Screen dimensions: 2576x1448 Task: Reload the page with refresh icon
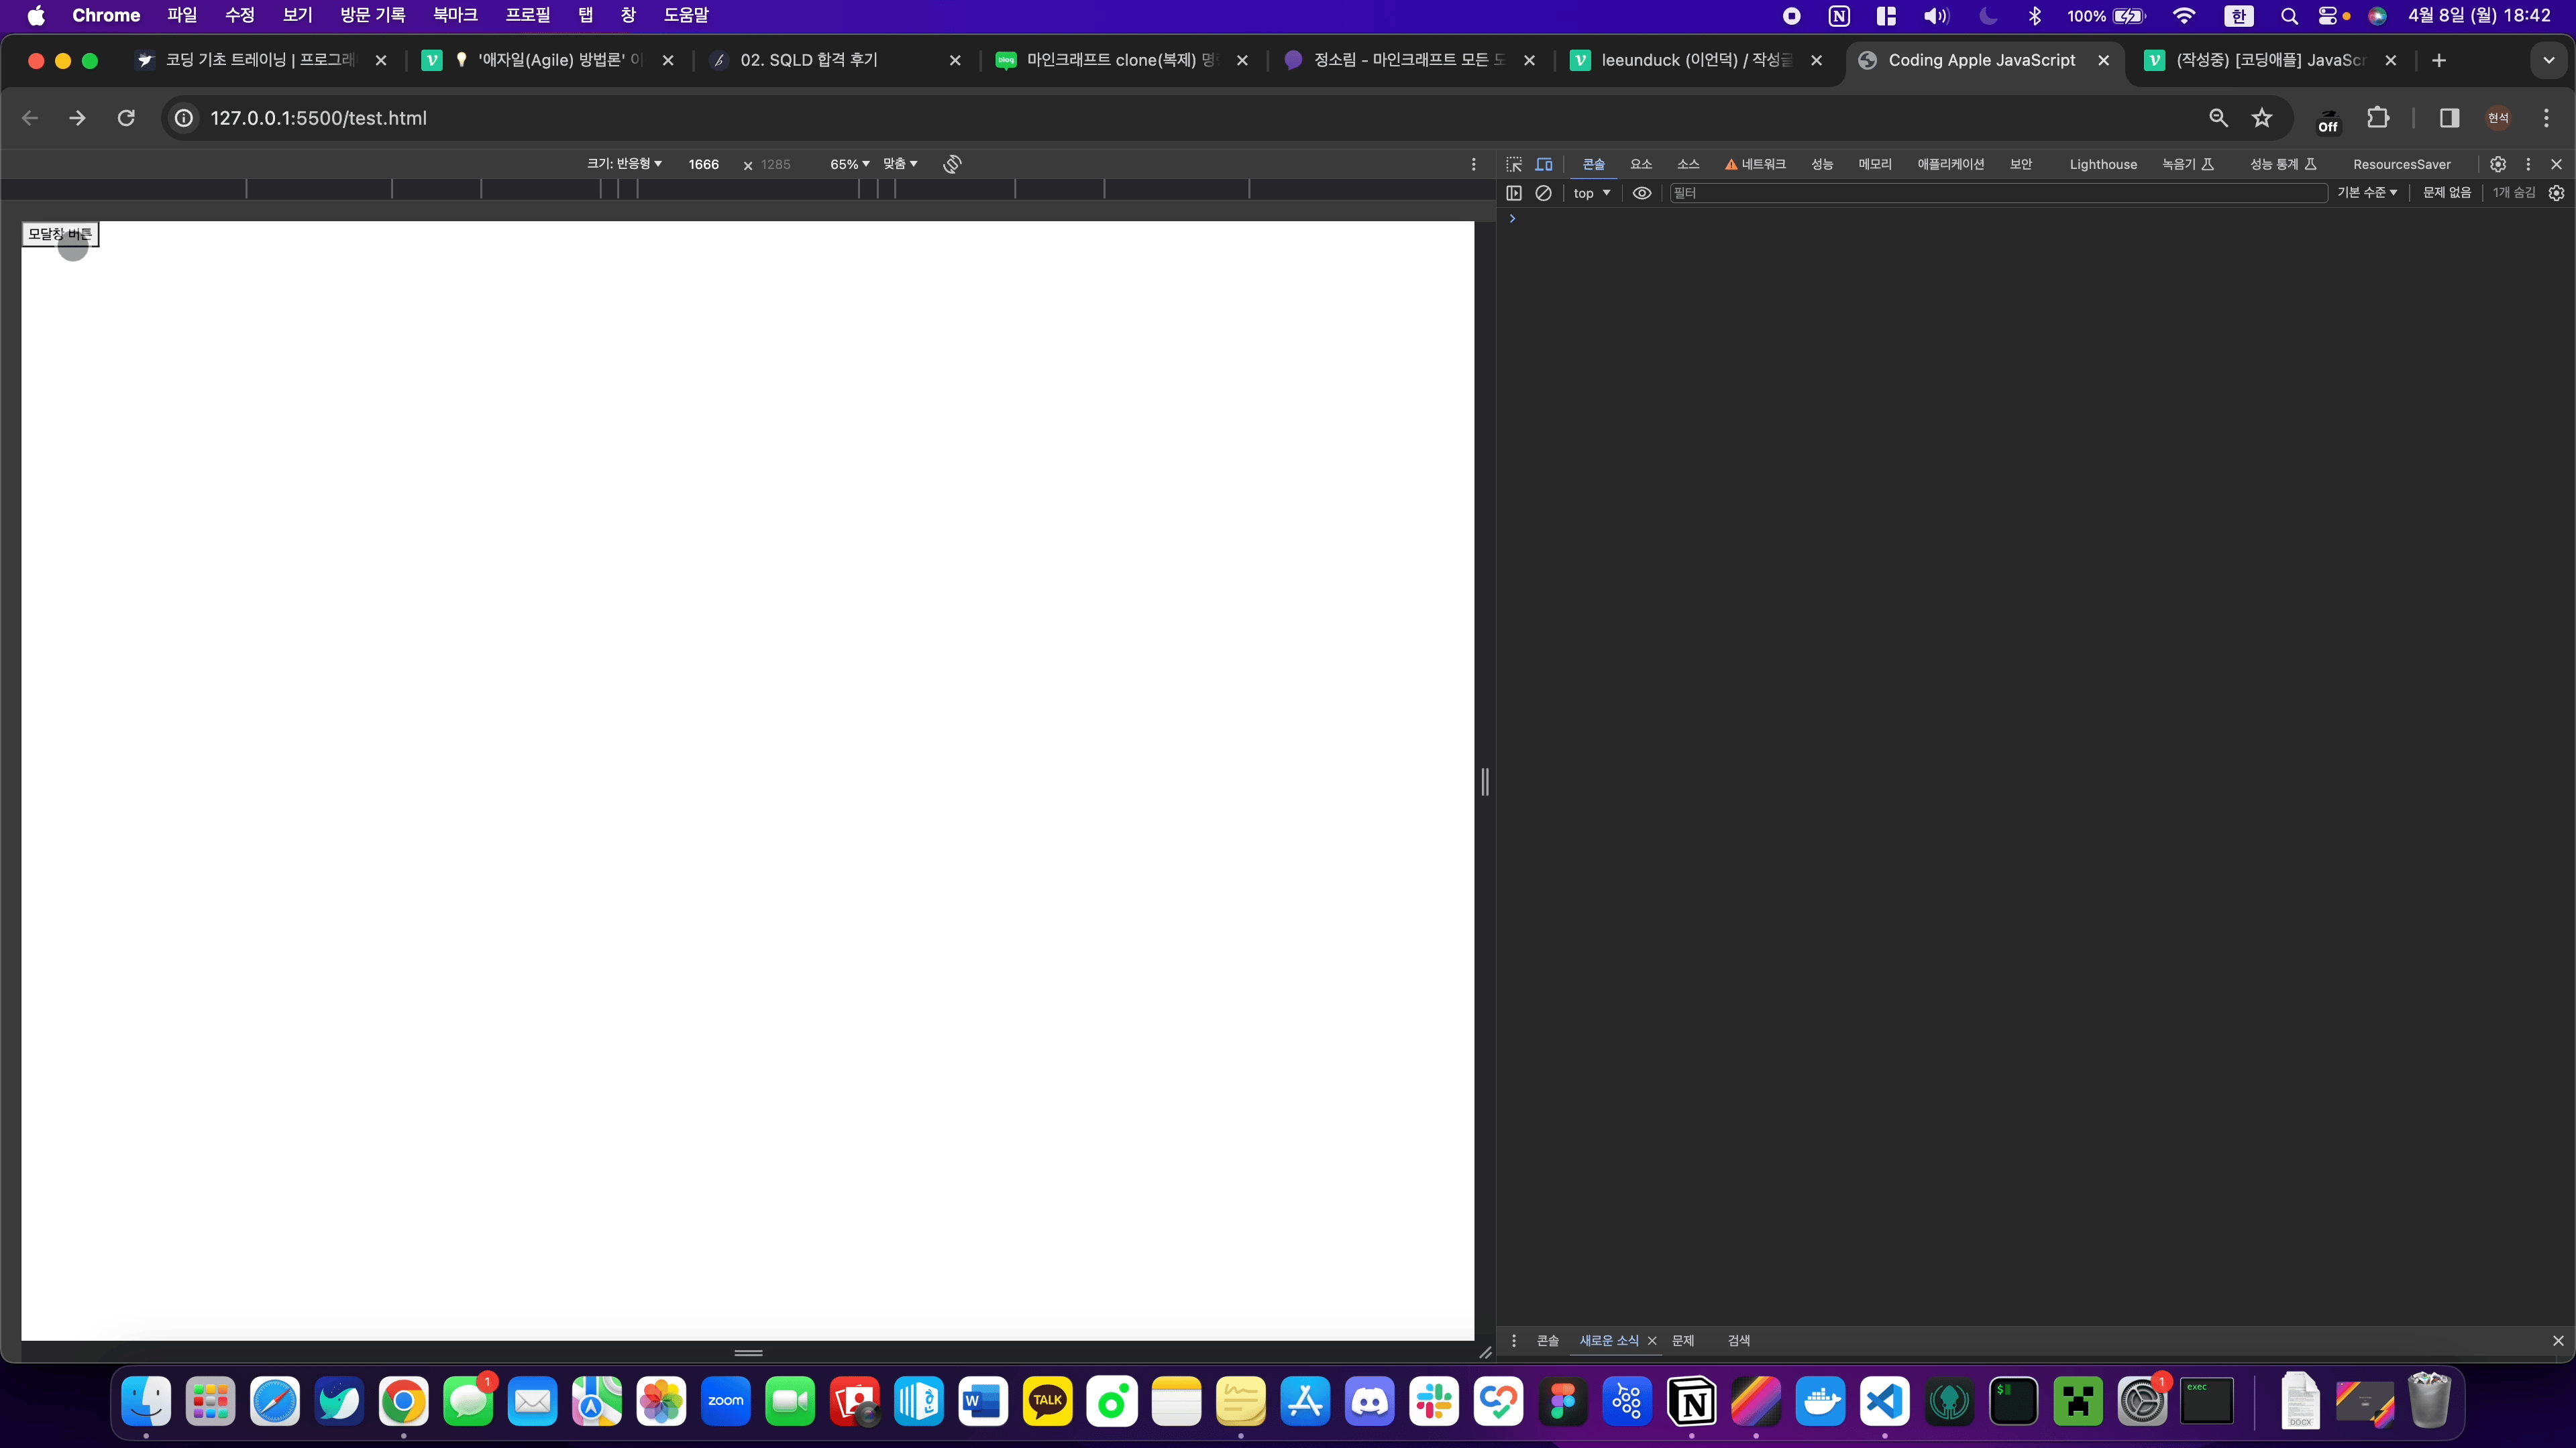pos(126,118)
